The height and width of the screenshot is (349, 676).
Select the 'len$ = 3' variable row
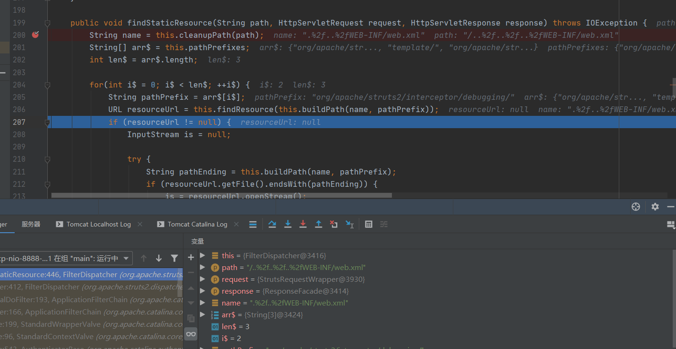tap(435, 326)
